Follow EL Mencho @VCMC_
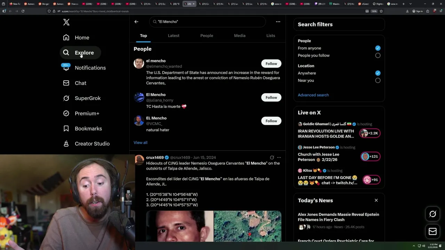 (x=271, y=121)
